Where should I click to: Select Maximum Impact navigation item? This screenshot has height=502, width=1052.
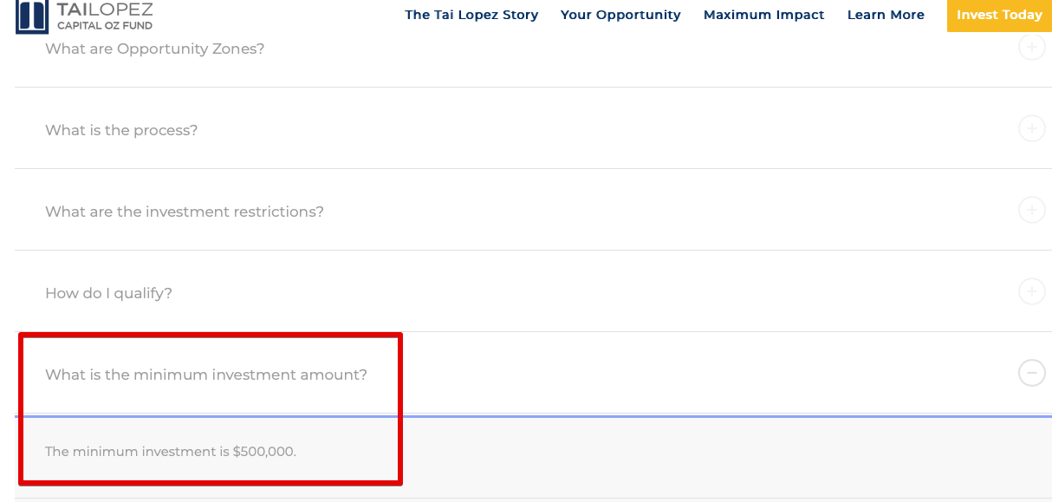tap(764, 15)
